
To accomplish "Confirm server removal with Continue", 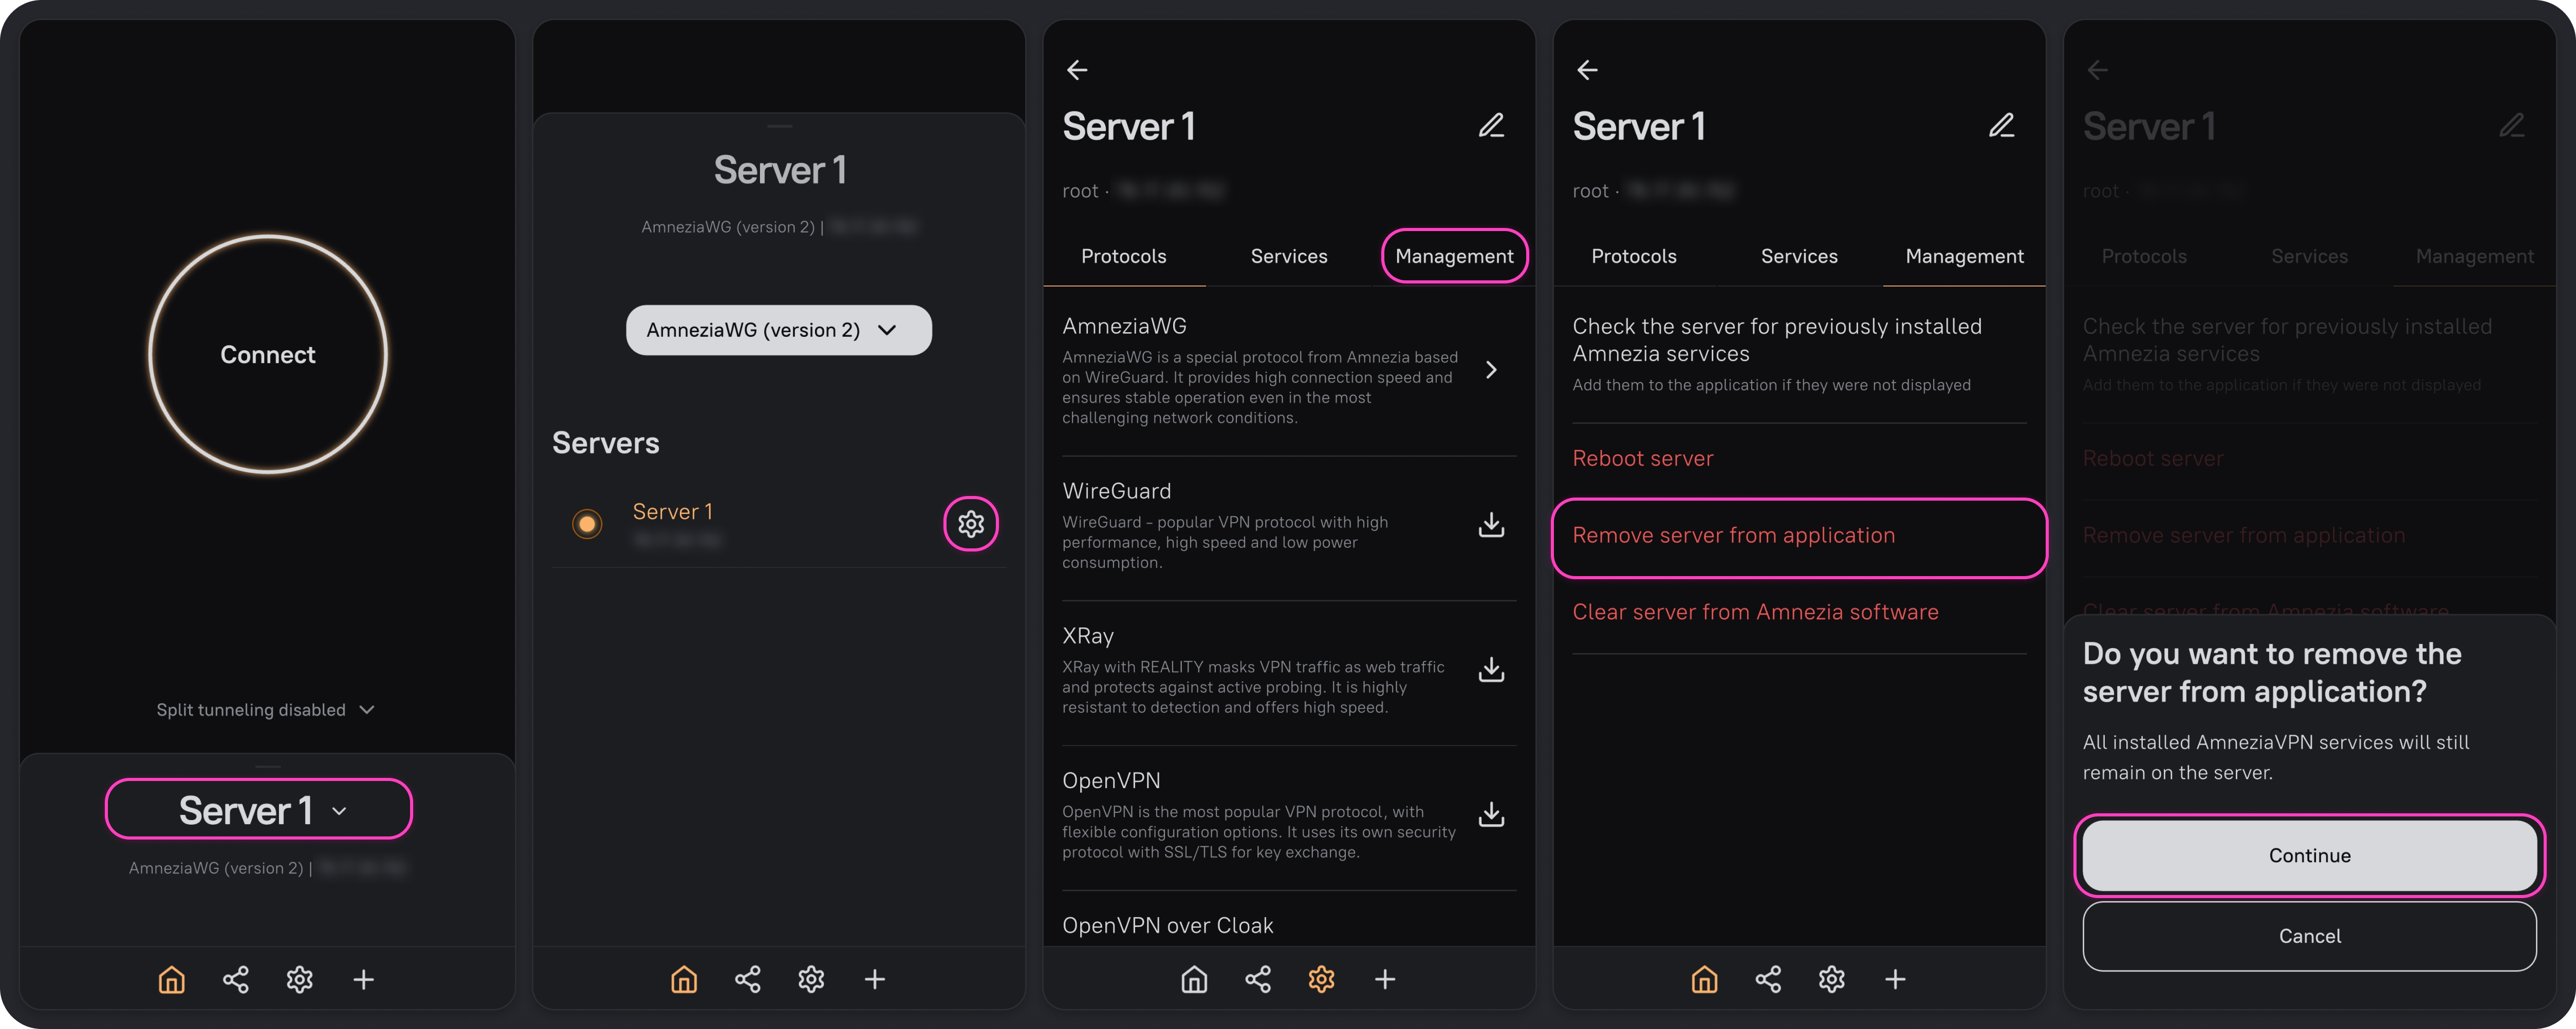I will (2310, 855).
